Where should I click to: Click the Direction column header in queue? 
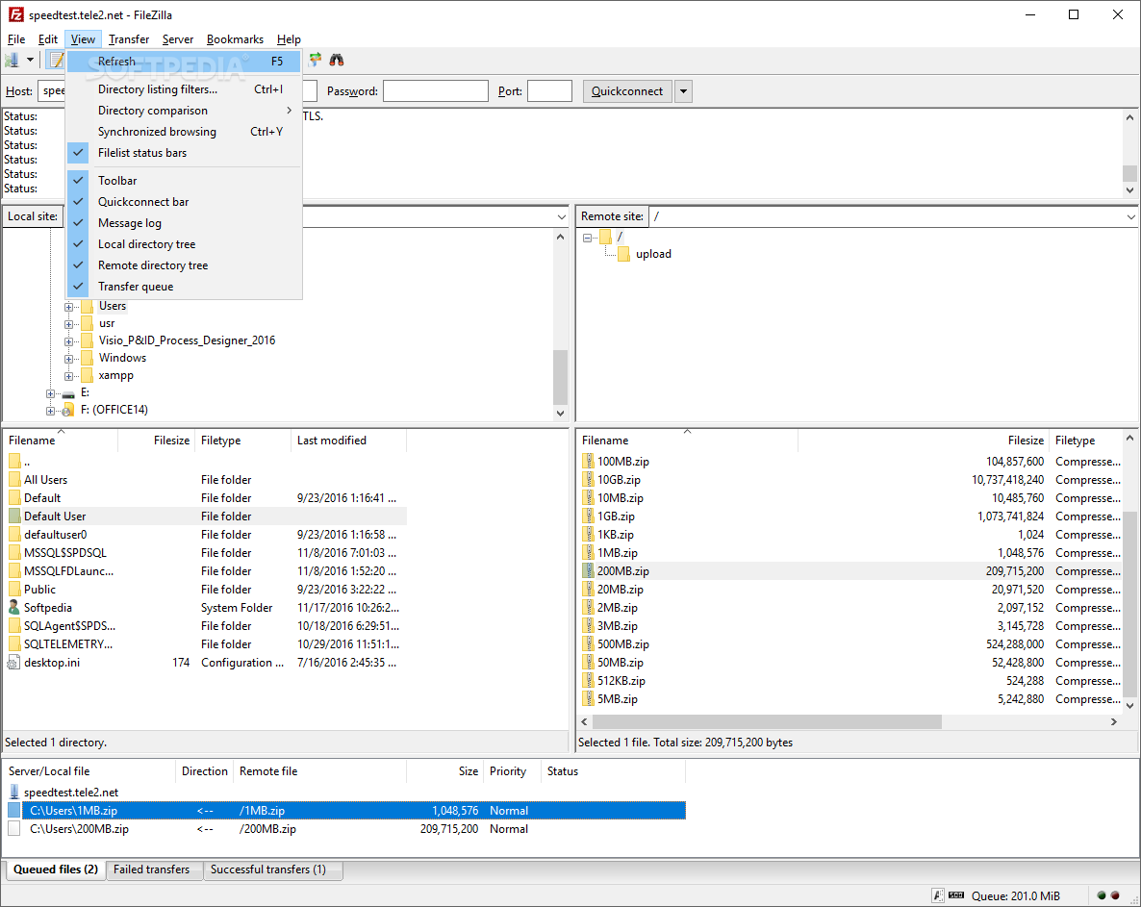click(205, 771)
